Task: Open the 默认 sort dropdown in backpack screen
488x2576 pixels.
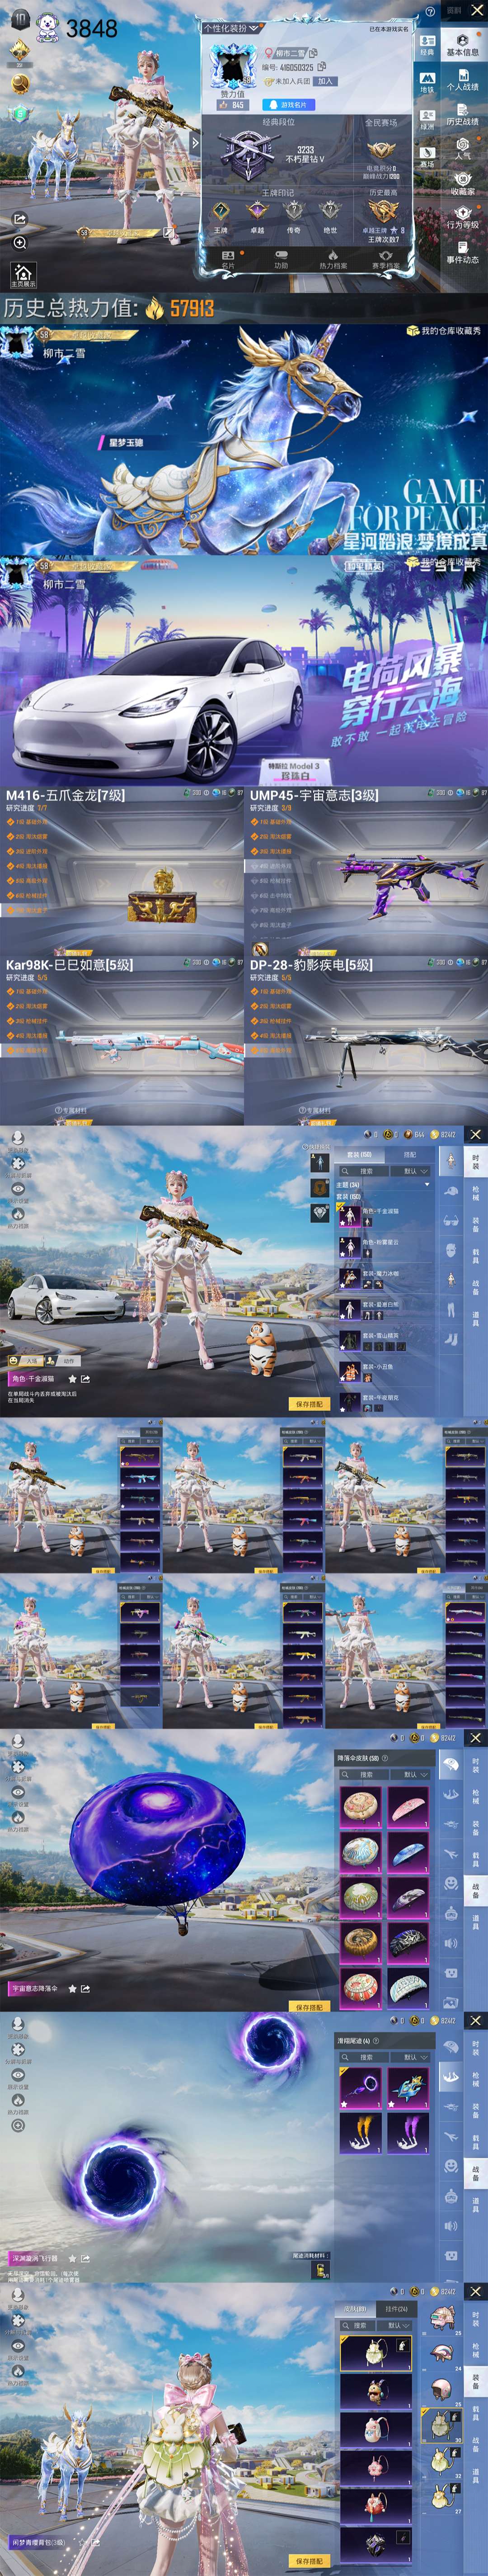Action: coord(396,2325)
